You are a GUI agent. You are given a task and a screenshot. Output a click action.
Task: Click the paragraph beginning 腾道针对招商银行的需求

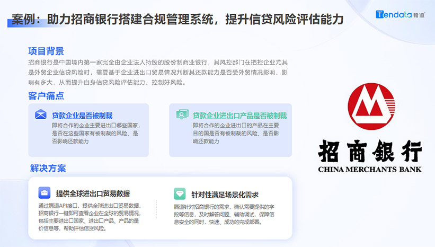tap(224, 214)
